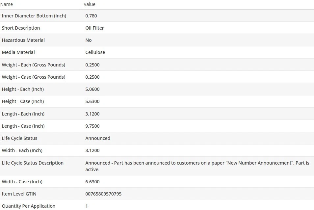Click the Weight - Case (Gross Pounds) label

pos(34,77)
